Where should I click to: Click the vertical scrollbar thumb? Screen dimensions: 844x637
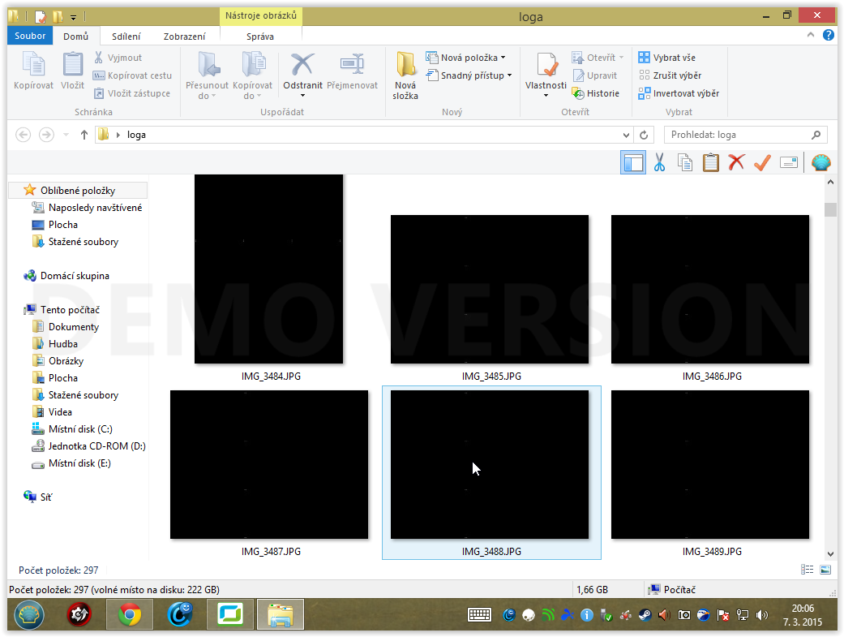click(830, 209)
